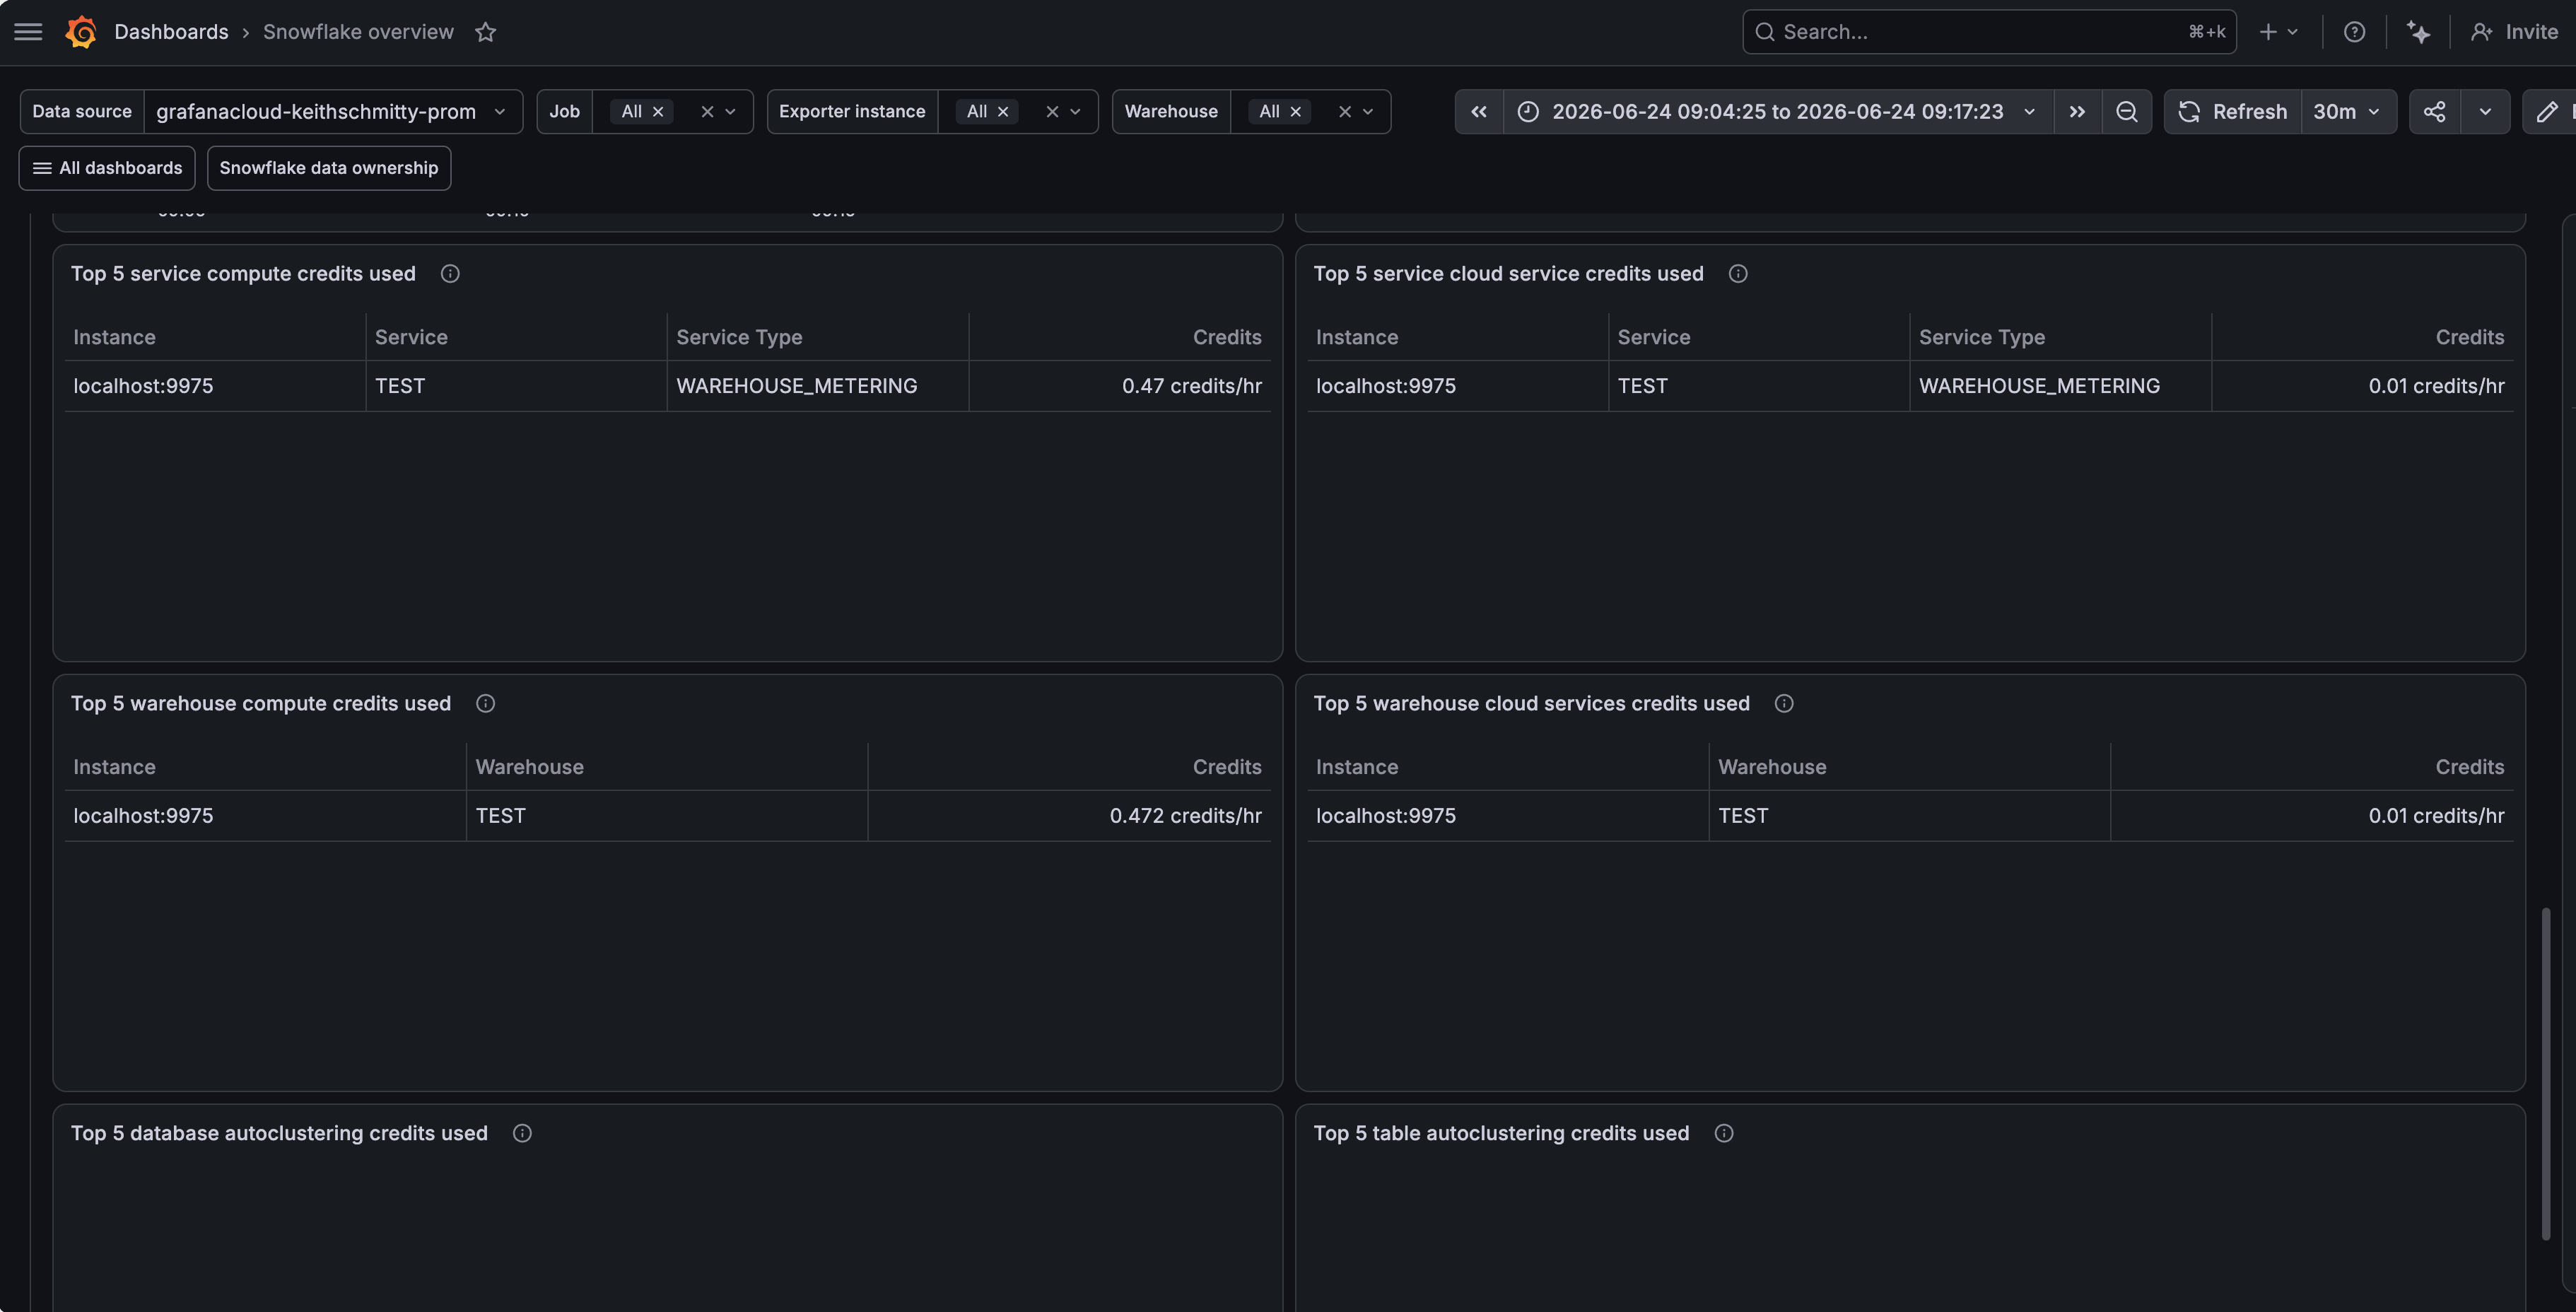Screen dimensions: 2576x1312
Task: Open Top 5 database autoclustering credits title
Action: point(279,1133)
